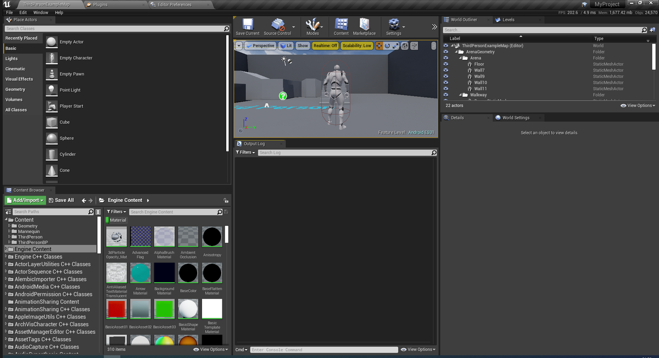Open World Outliner View Options dropdown
The image size is (659, 358).
click(638, 105)
